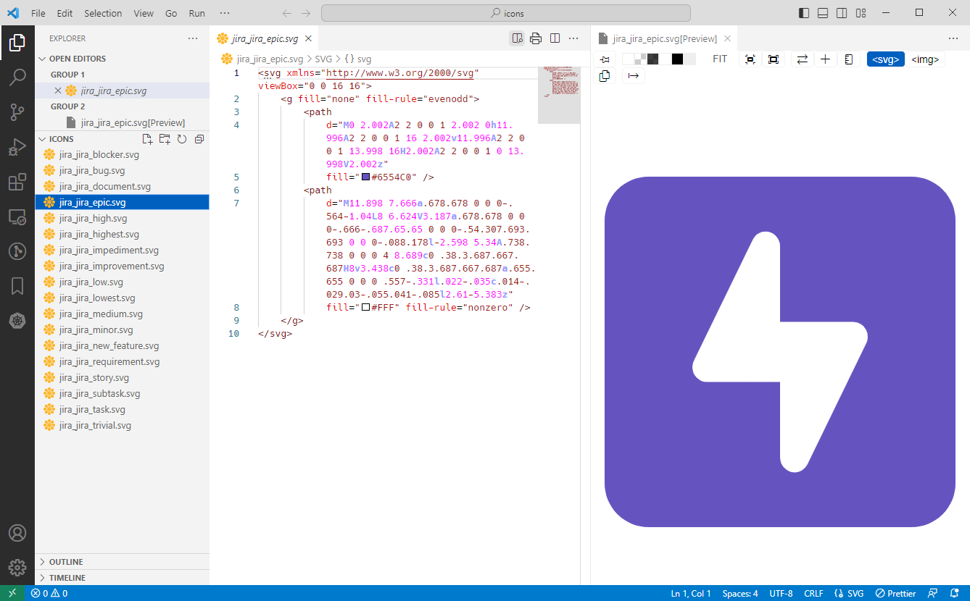This screenshot has width=970, height=601.
Task: Select the black background swatch in preview
Action: pos(677,59)
